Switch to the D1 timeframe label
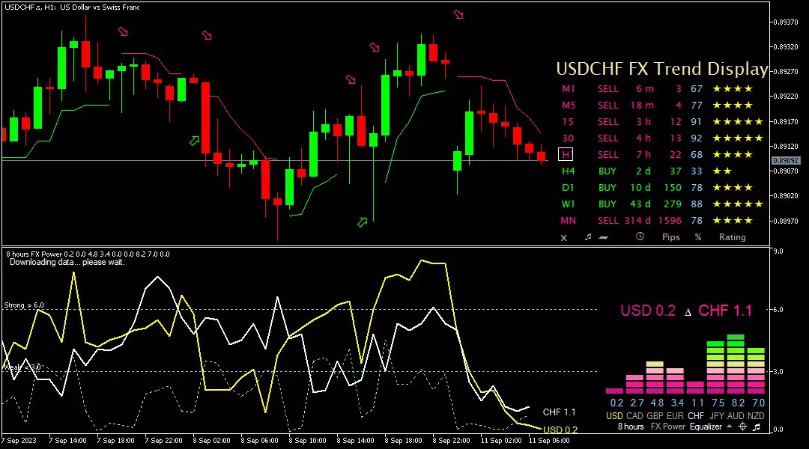Image resolution: width=809 pixels, height=449 pixels. (568, 188)
